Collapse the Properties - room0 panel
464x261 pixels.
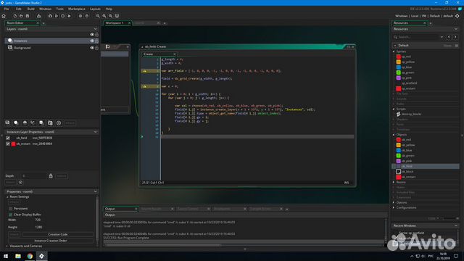95,191
